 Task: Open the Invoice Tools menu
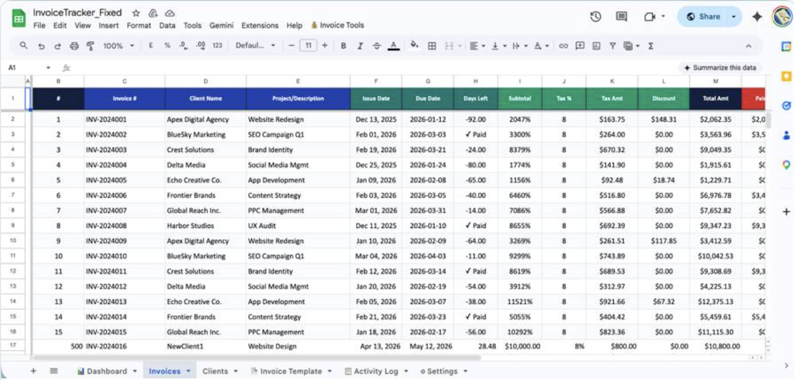338,25
